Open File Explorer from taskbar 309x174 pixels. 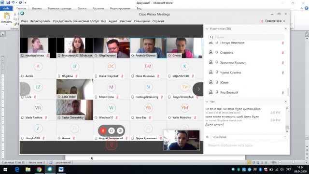28,170
